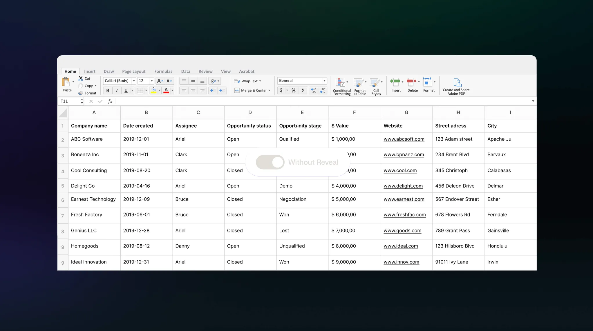Open the Data tab
The image size is (593, 331).
pyautogui.click(x=186, y=71)
